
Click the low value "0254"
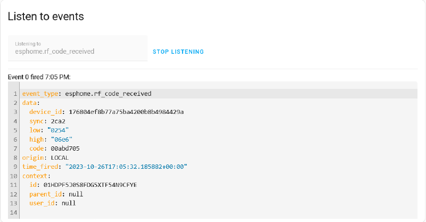58,130
